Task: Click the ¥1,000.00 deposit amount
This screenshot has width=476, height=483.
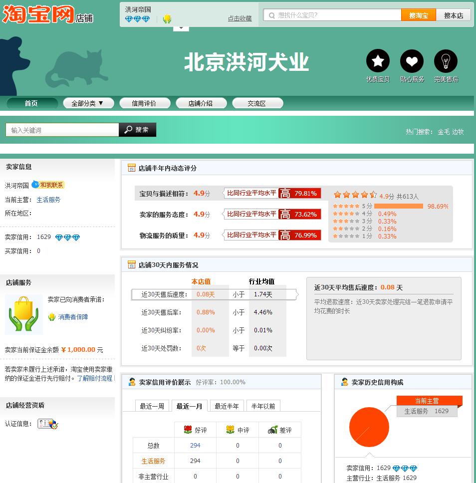Action: pyautogui.click(x=78, y=350)
